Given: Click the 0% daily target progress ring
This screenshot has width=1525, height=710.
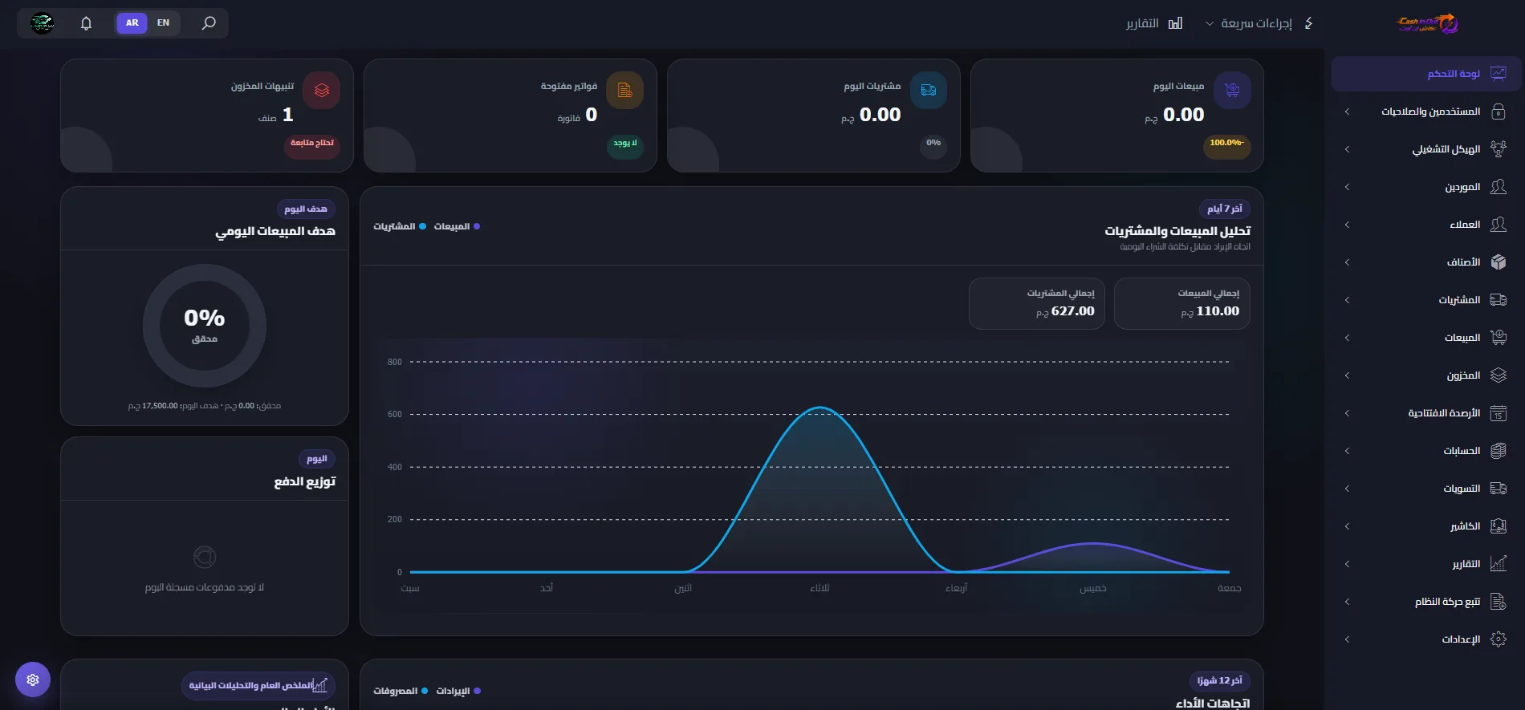Looking at the screenshot, I should [205, 326].
